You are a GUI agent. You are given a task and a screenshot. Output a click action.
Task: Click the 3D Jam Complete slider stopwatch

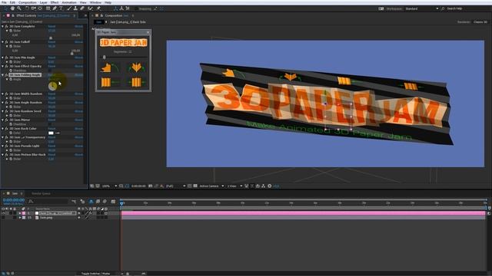[x=11, y=31]
